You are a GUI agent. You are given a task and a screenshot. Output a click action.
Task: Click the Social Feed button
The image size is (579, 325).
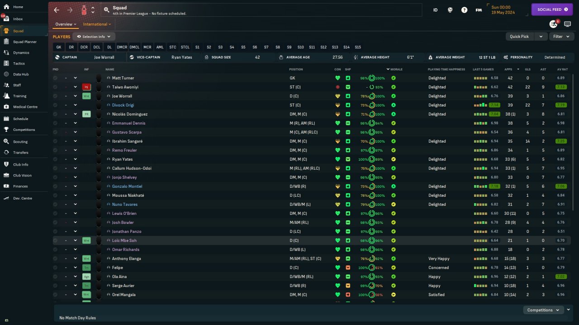coord(552,9)
